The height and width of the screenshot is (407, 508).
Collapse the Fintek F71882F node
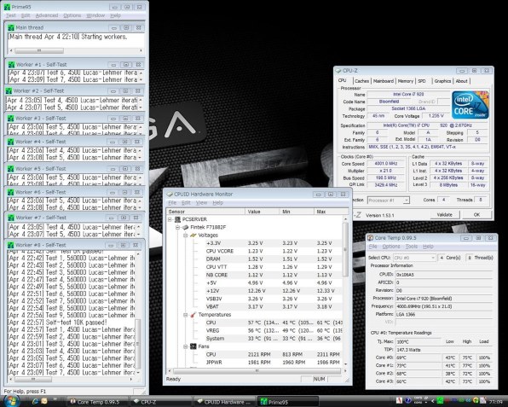[177, 227]
